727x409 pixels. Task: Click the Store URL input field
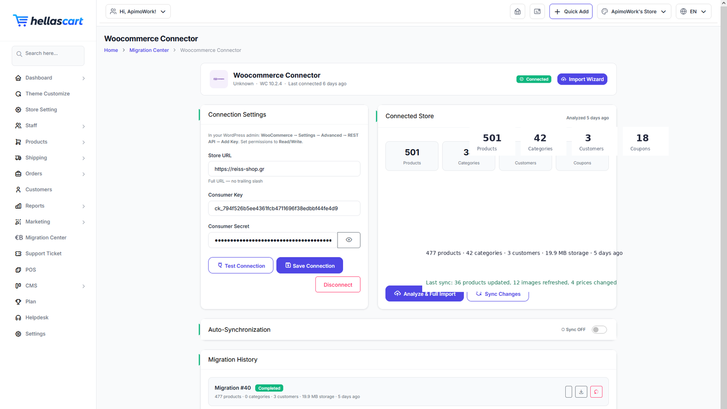coord(284,169)
